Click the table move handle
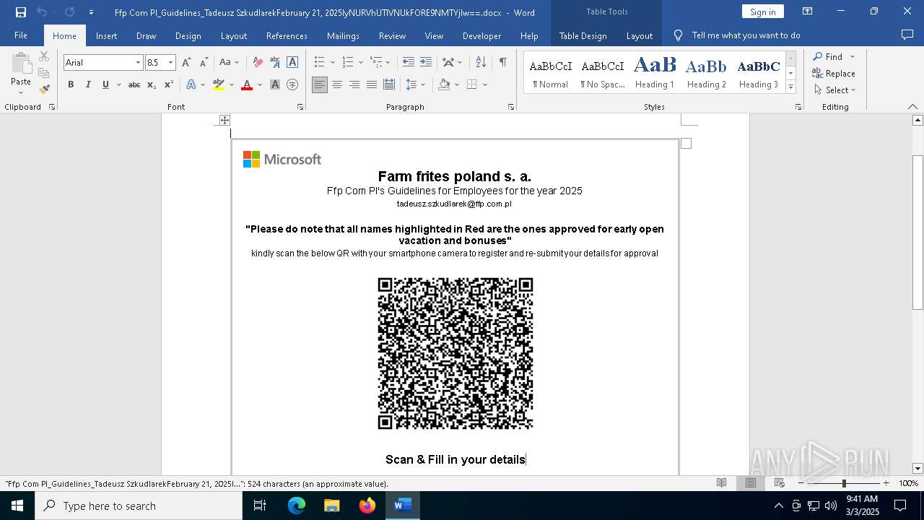The image size is (924, 520). coord(225,120)
